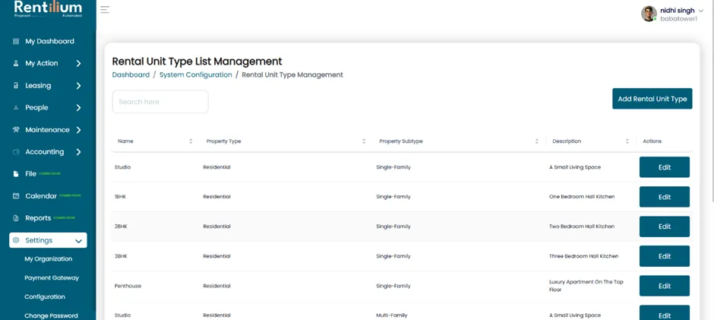Expand the Maintenance submenu chevron
Image resolution: width=714 pixels, height=320 pixels.
click(78, 130)
